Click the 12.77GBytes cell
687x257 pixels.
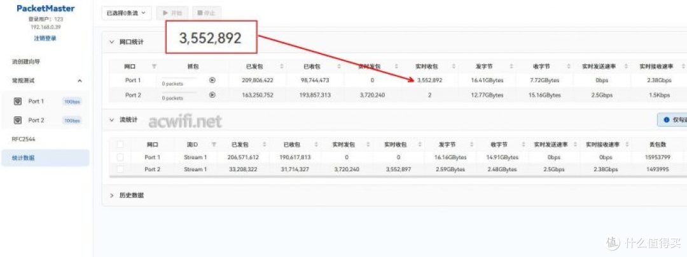coord(487,95)
